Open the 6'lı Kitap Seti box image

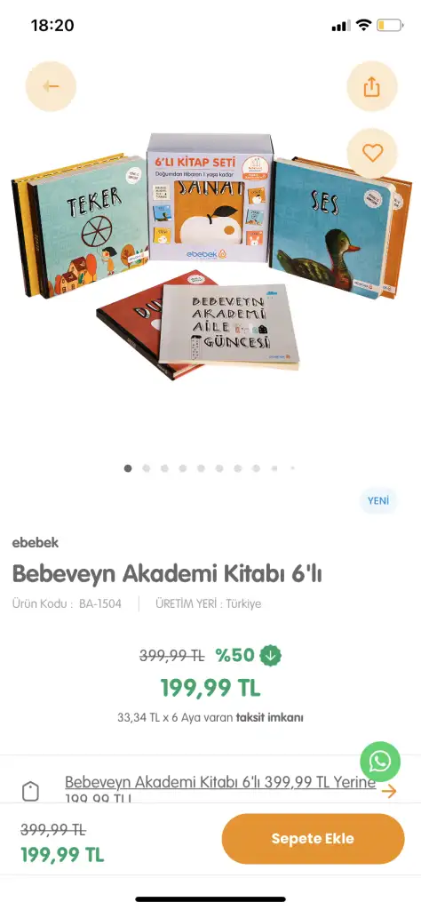(210, 197)
